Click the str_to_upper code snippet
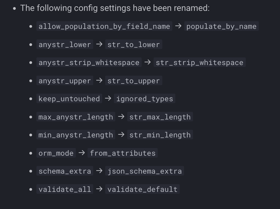The width and height of the screenshot is (280, 209). (133, 81)
